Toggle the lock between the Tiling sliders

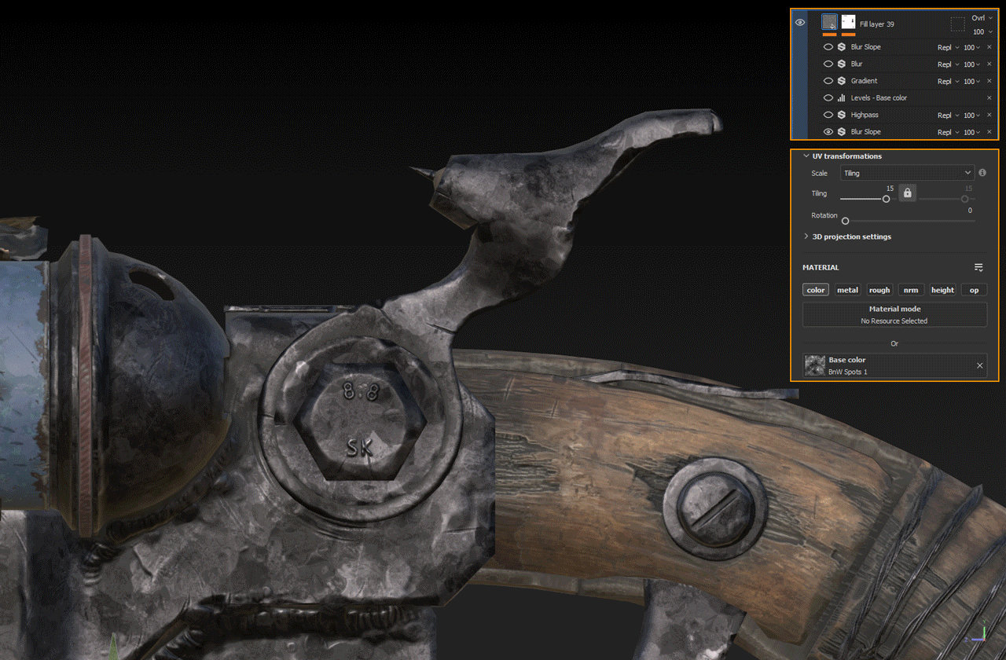[907, 192]
